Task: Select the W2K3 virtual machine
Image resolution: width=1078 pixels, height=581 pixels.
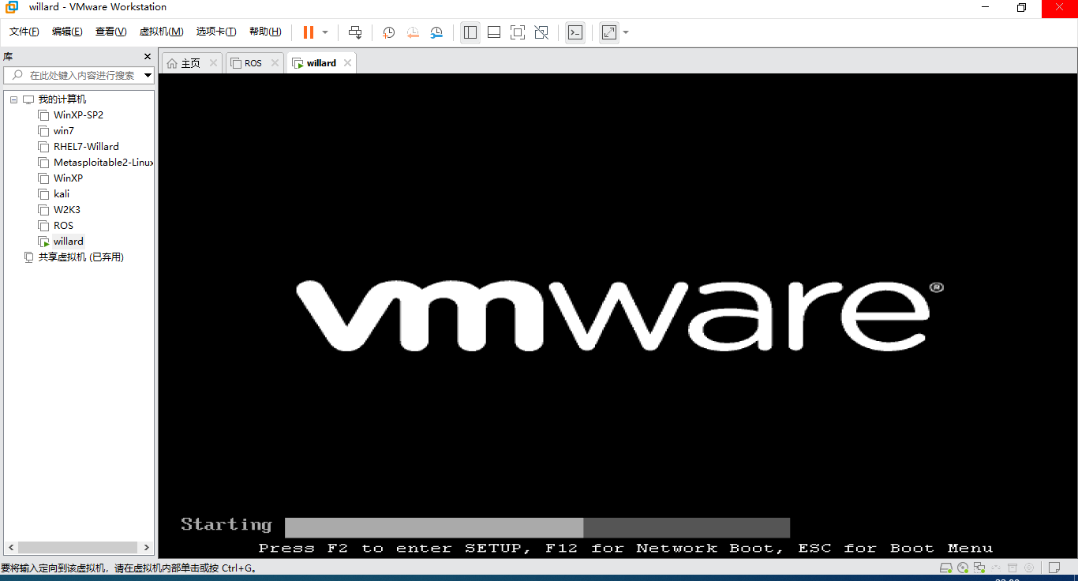Action: [67, 210]
